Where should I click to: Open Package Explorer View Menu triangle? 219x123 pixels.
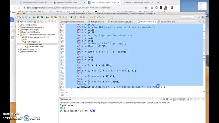(x=49, y=21)
